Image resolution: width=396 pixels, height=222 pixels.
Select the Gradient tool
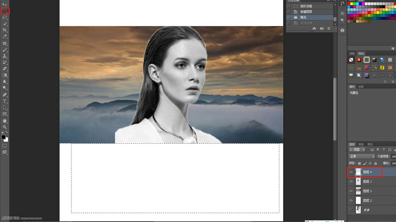(x=4, y=75)
